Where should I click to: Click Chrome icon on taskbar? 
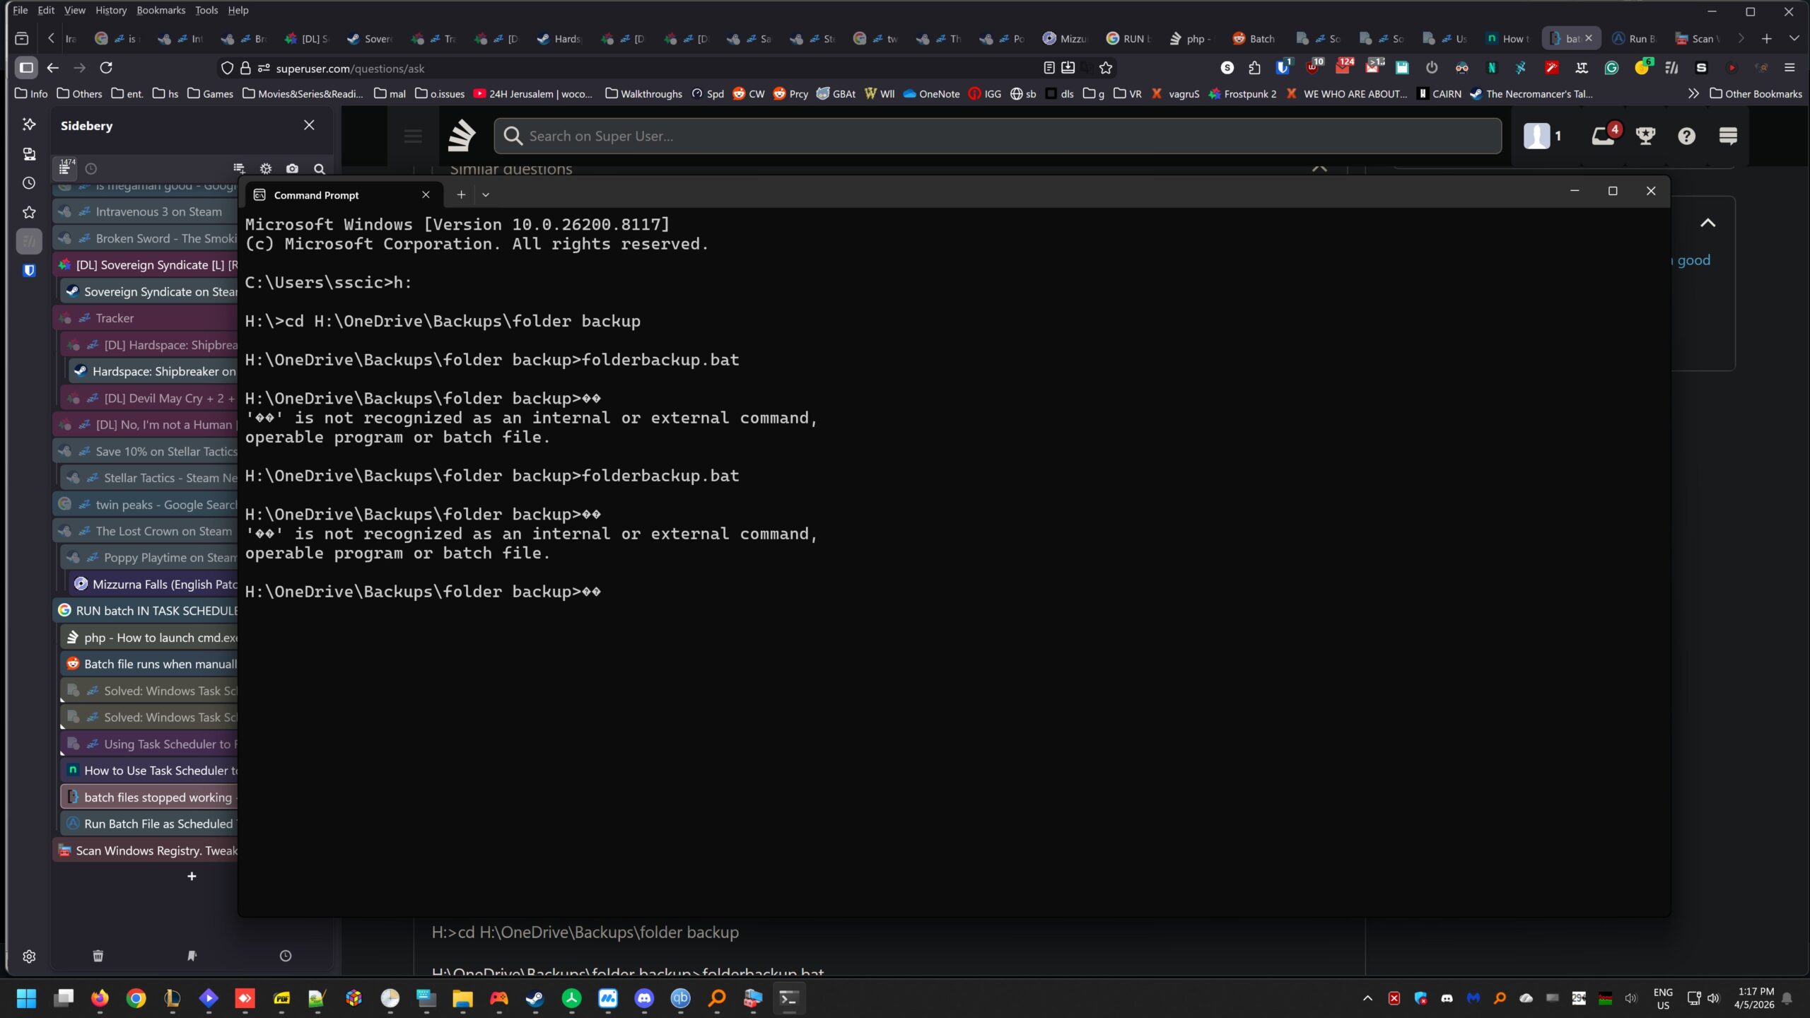click(x=136, y=998)
